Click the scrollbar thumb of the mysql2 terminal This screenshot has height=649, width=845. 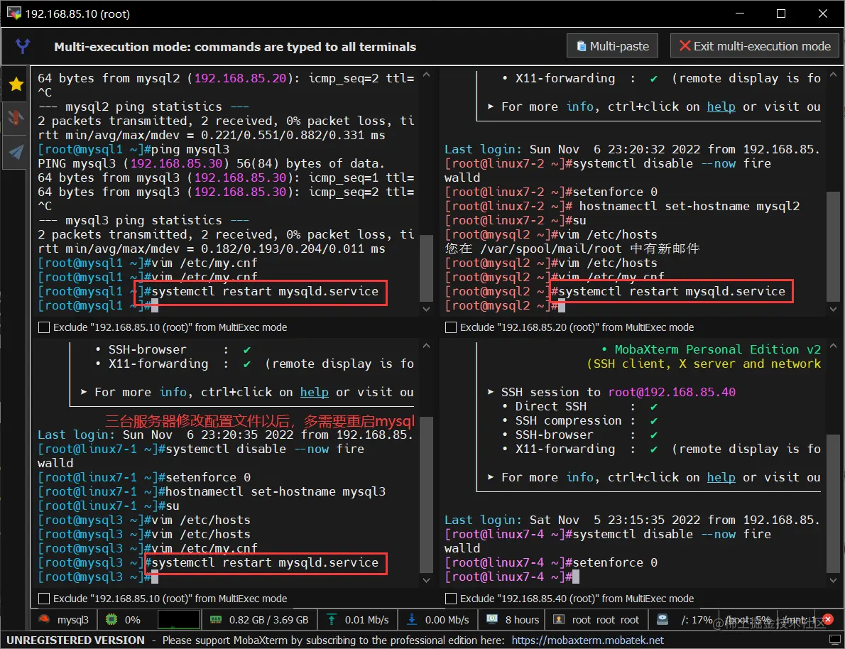[833, 246]
